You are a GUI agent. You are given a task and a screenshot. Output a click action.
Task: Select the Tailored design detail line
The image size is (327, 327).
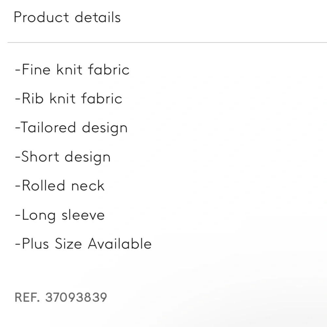71,128
